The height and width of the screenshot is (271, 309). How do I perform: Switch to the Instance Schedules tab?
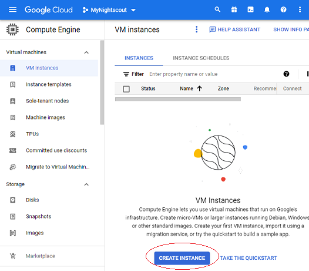point(201,58)
